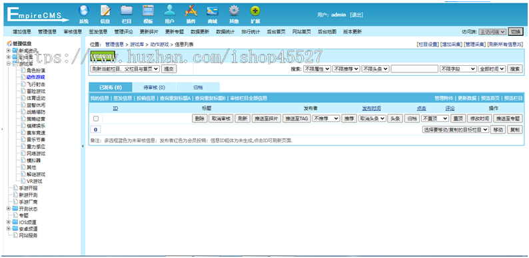Click the 搜索 search button
The height and width of the screenshot is (258, 529).
pos(515,68)
